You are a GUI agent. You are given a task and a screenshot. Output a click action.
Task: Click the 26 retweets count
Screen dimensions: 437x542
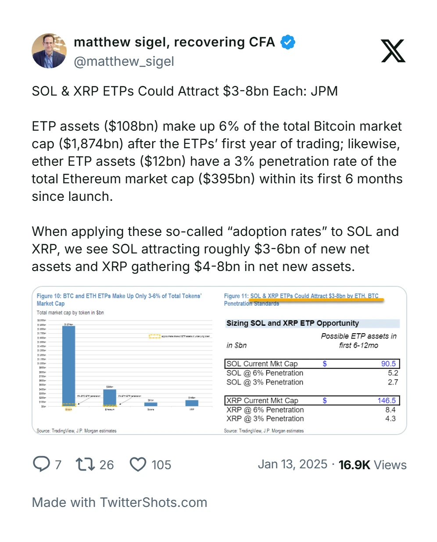(107, 465)
